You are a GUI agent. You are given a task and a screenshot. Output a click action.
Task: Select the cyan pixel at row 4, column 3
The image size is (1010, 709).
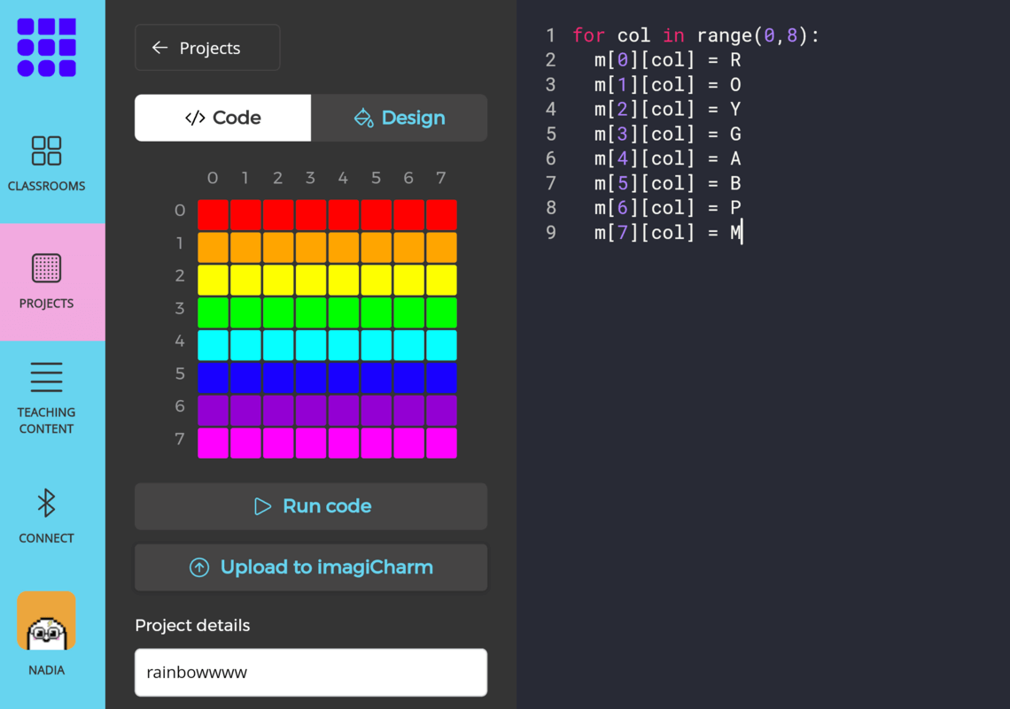[x=311, y=345]
